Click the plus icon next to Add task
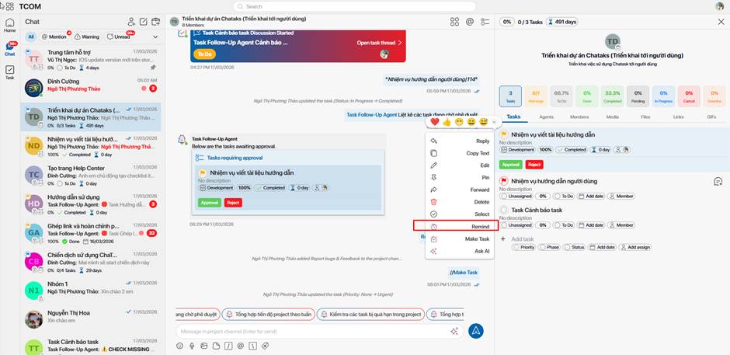The height and width of the screenshot is (355, 730). pos(502,238)
